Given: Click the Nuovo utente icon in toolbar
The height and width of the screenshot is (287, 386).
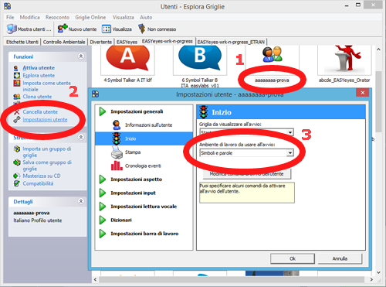Looking at the screenshot, I should (63, 29).
